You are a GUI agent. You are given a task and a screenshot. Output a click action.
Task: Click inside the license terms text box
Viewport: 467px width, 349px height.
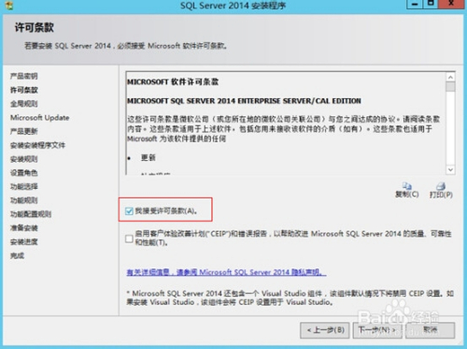pyautogui.click(x=286, y=124)
